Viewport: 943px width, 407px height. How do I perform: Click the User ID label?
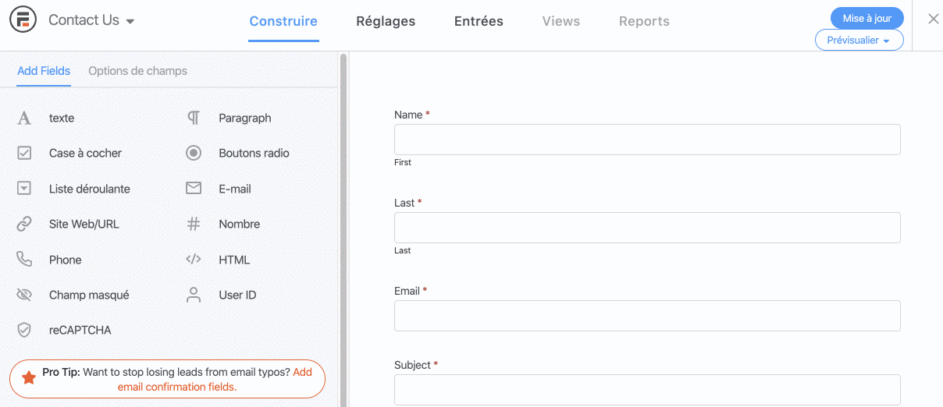tap(237, 296)
